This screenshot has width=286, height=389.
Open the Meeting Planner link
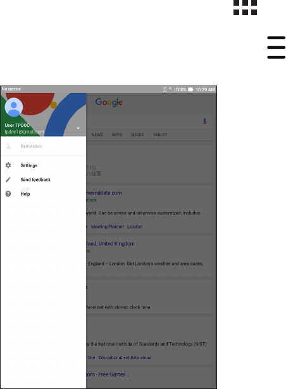[x=108, y=227]
